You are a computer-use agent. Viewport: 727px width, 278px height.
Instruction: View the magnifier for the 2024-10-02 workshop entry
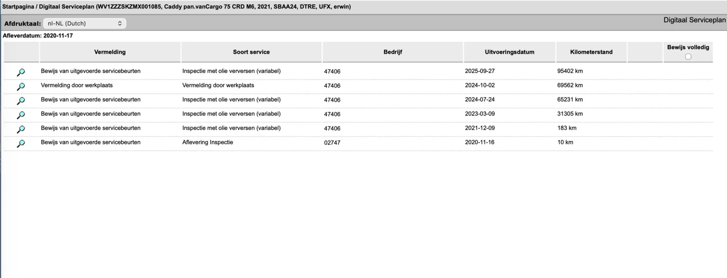(x=21, y=86)
